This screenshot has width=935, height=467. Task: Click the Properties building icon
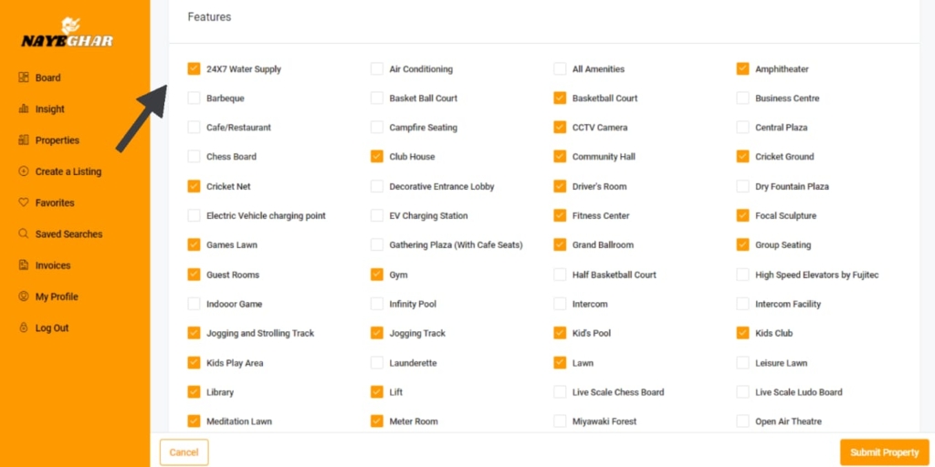click(x=24, y=140)
